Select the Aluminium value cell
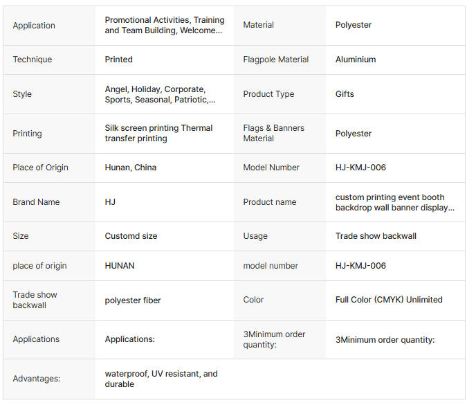Image resolution: width=467 pixels, height=405 pixels. pyautogui.click(x=356, y=60)
